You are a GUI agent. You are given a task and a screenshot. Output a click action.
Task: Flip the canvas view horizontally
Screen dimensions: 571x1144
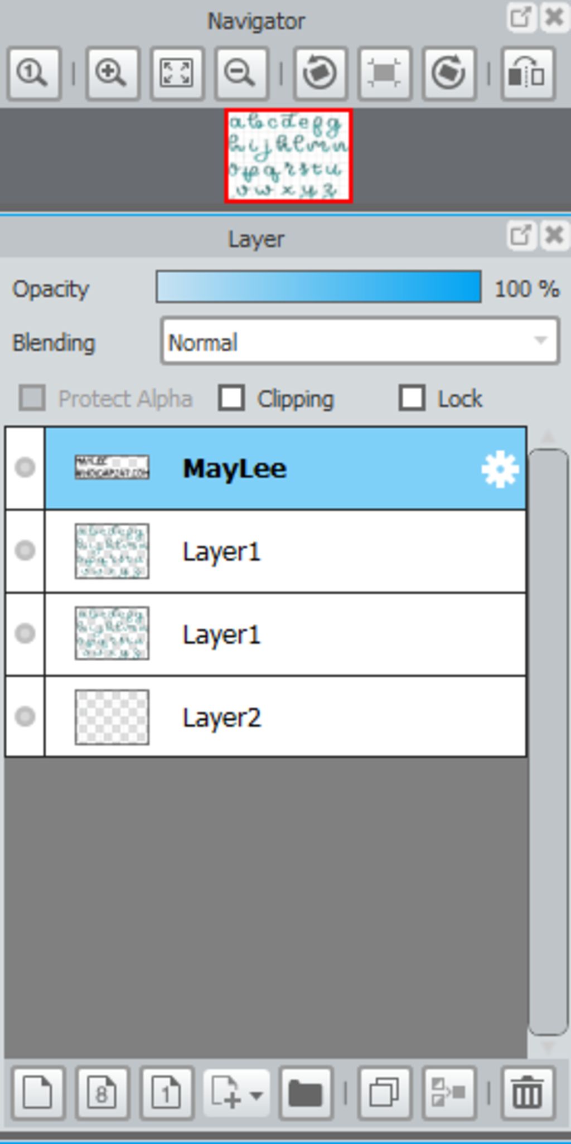coord(528,74)
